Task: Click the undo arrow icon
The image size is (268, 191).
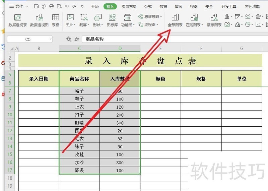Action: pos(67,6)
